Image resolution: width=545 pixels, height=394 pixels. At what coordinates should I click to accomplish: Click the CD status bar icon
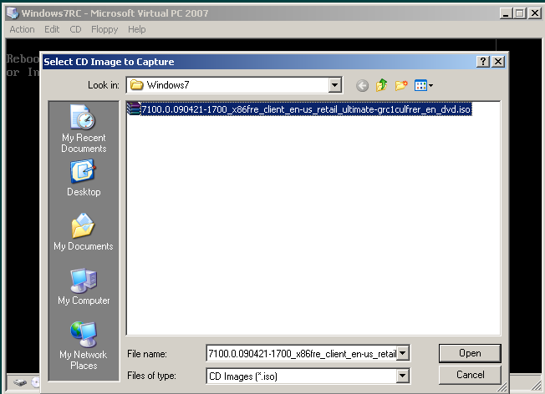[35, 382]
